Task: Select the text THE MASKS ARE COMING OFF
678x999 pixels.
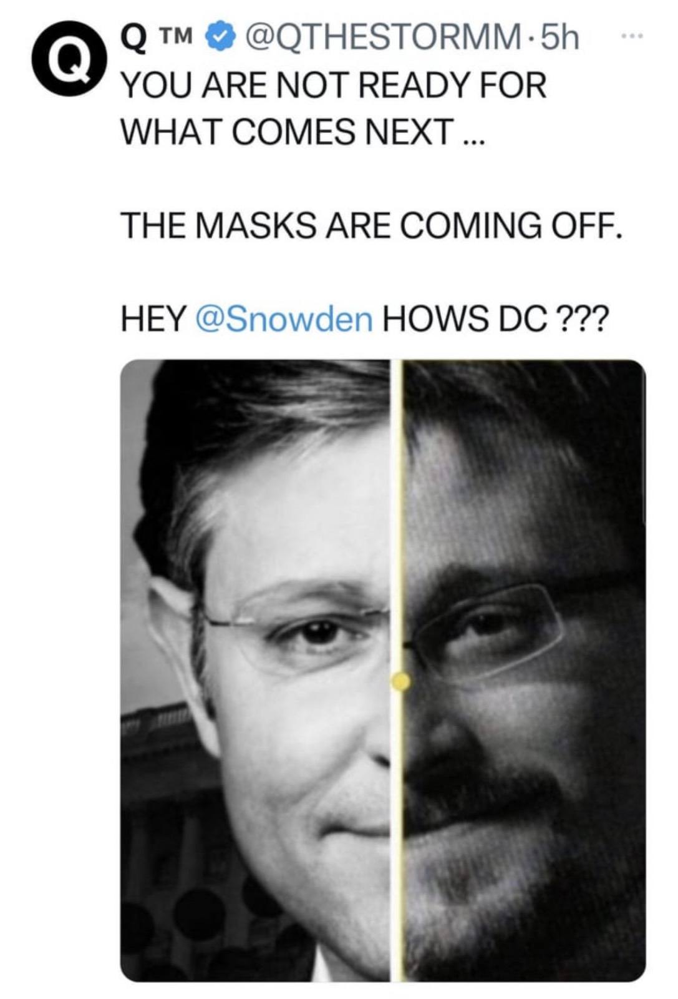Action: (372, 225)
